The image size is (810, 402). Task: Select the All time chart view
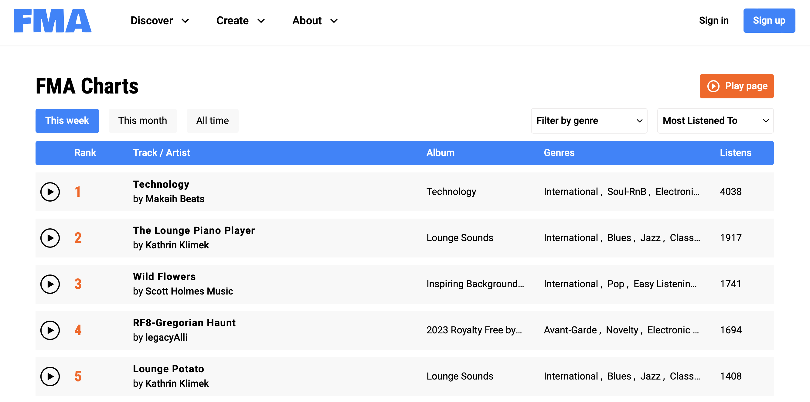(x=212, y=121)
